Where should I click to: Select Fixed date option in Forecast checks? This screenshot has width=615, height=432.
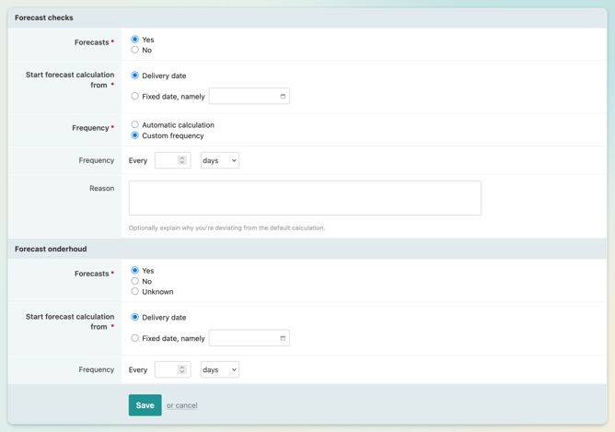pyautogui.click(x=135, y=96)
